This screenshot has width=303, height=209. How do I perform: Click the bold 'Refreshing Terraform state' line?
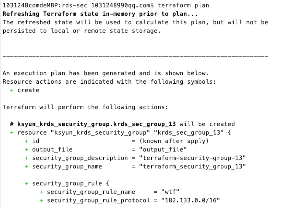pyautogui.click(x=100, y=14)
